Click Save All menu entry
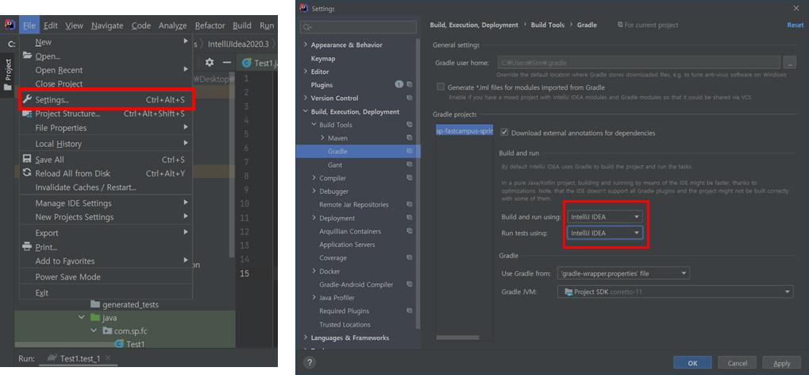 106,160
